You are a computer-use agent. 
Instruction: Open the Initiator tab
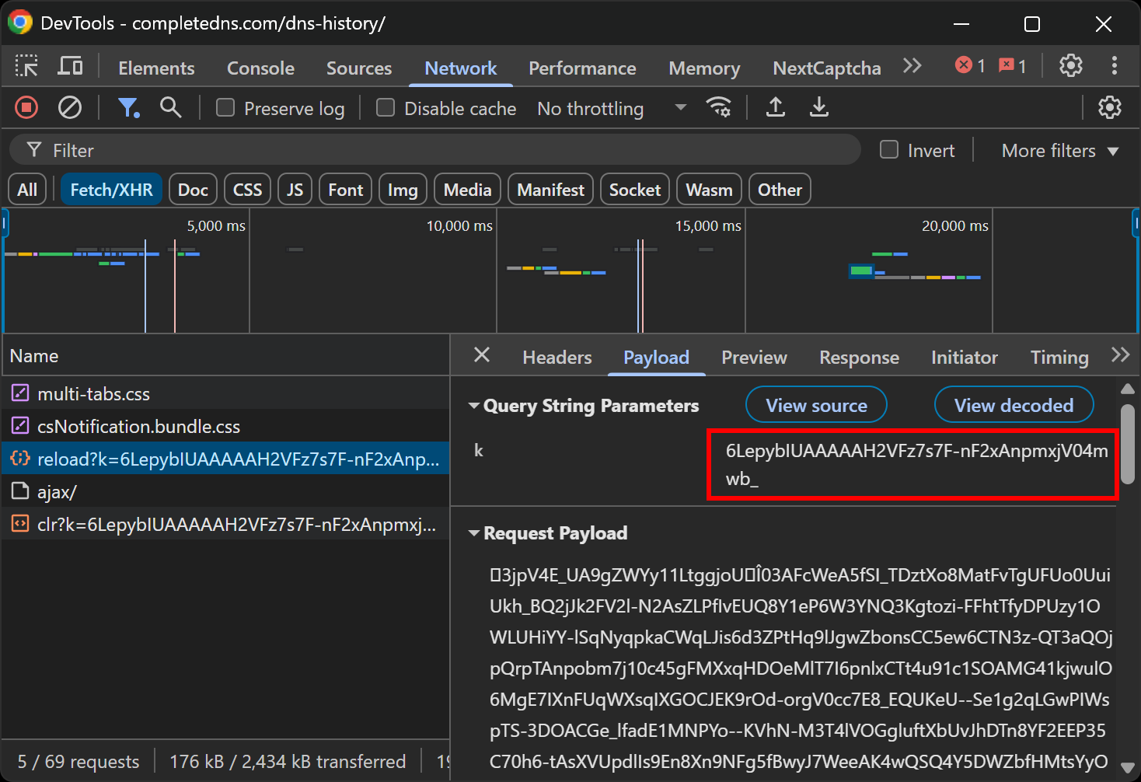(964, 357)
